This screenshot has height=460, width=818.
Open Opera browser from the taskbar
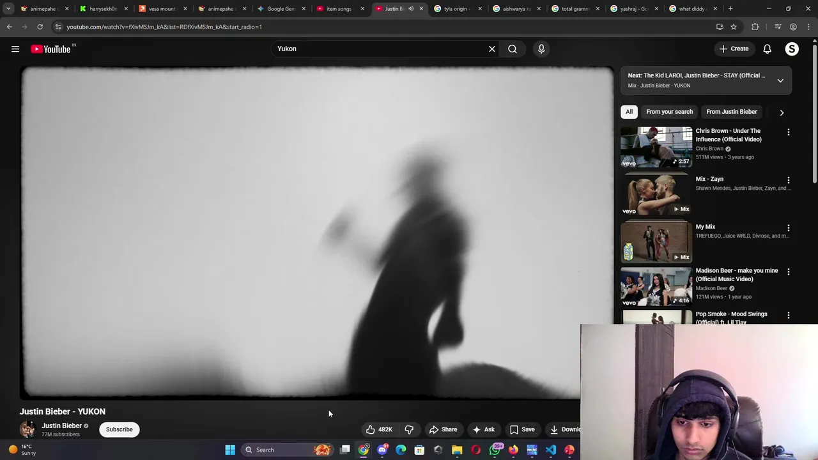point(475,450)
